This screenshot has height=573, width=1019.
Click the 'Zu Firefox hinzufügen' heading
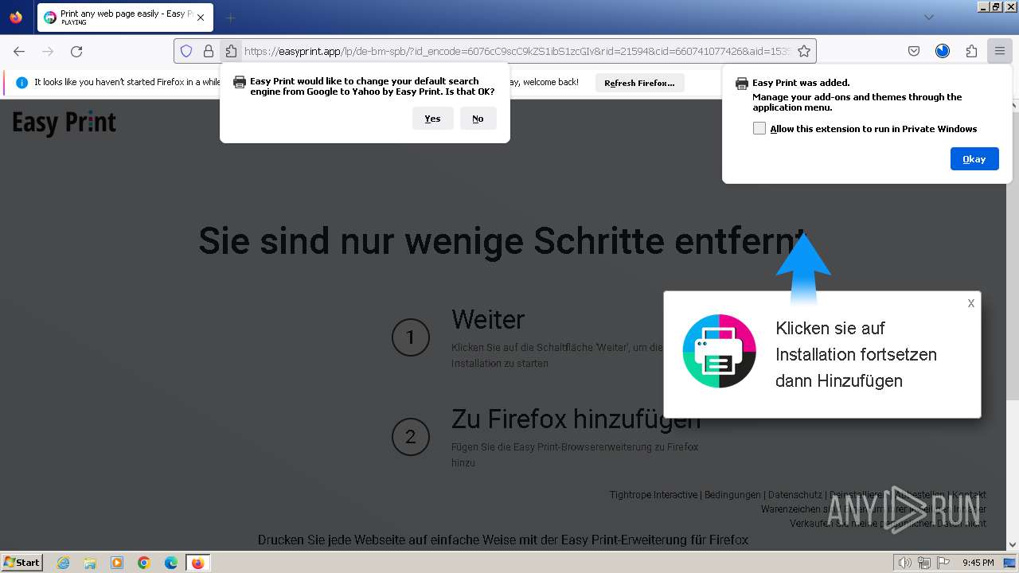(576, 419)
